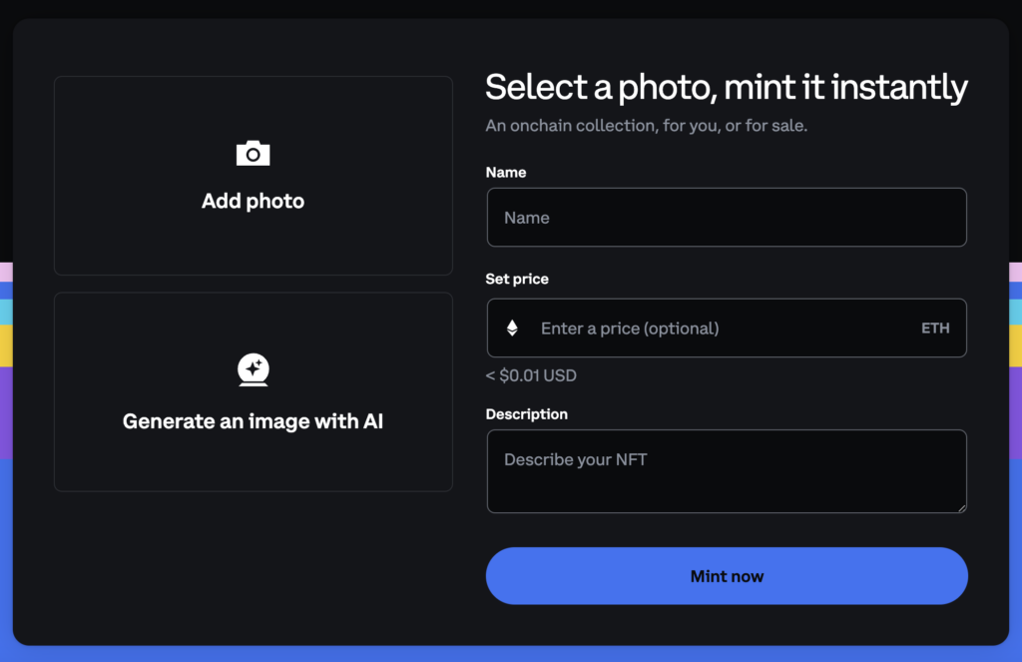Open the Add photo upload panel

[253, 176]
